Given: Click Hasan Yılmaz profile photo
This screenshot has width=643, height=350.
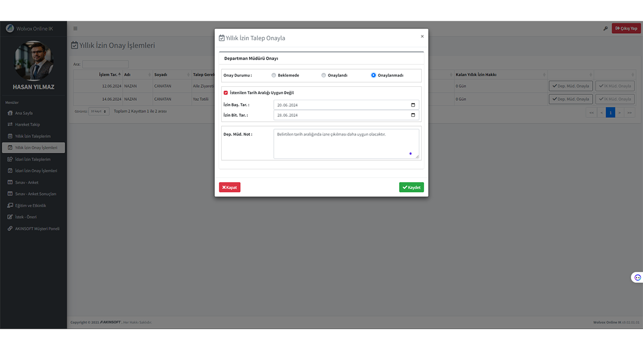Looking at the screenshot, I should point(33,61).
